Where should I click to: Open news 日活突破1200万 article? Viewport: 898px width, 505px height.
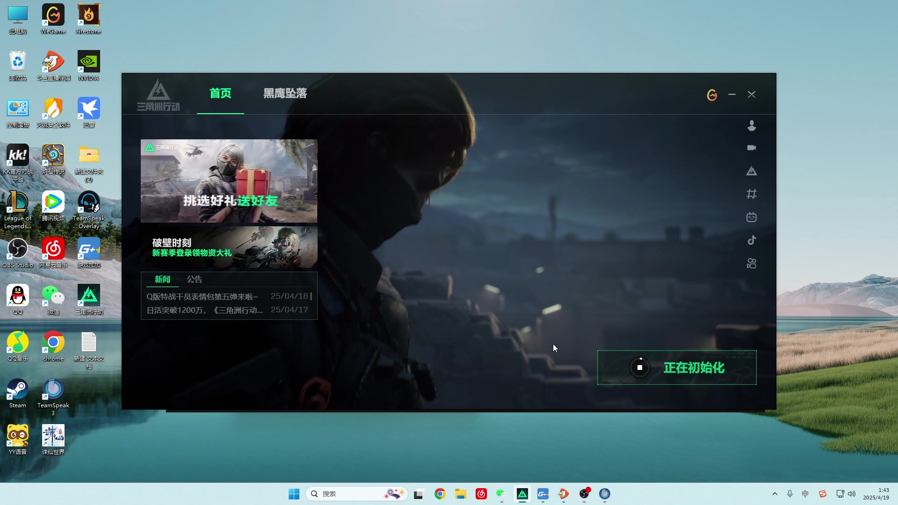(x=204, y=310)
